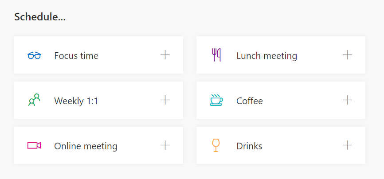The height and width of the screenshot is (179, 384).
Task: Click the orange wine glass icon
Action: [216, 145]
